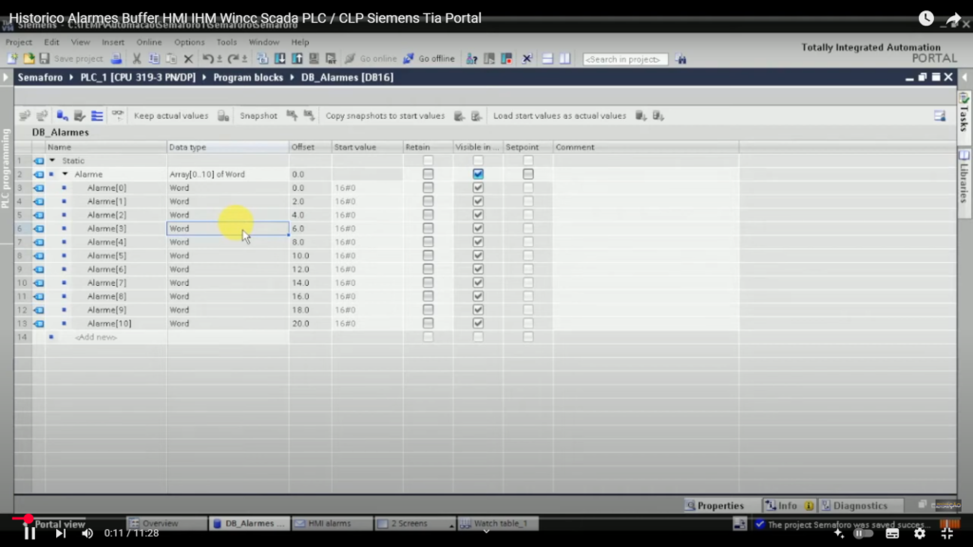The image size is (973, 547).
Task: Collapse the Static section in the table
Action: tap(52, 160)
